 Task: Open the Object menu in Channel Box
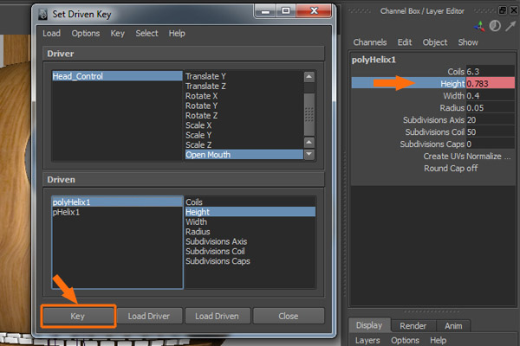coord(435,42)
